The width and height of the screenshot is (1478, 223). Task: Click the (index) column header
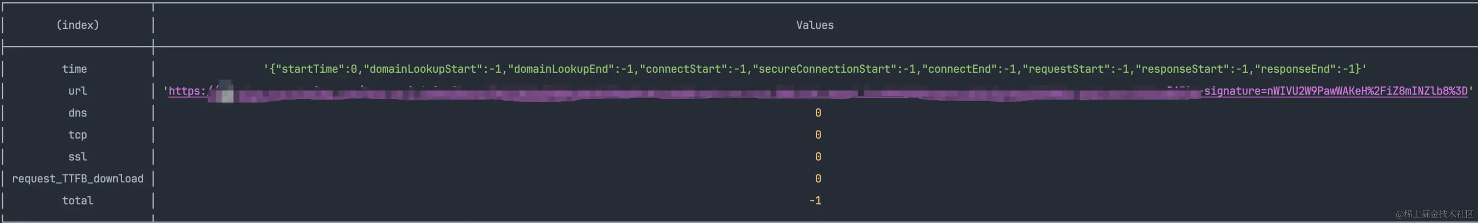click(x=77, y=25)
